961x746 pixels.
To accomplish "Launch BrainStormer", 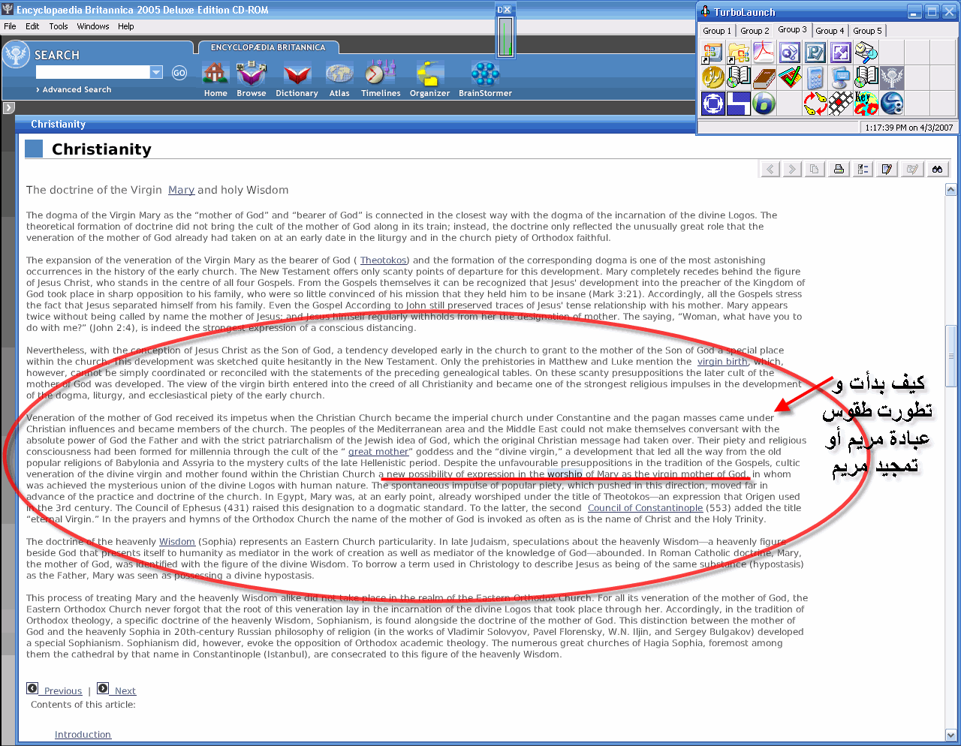I will pos(485,80).
